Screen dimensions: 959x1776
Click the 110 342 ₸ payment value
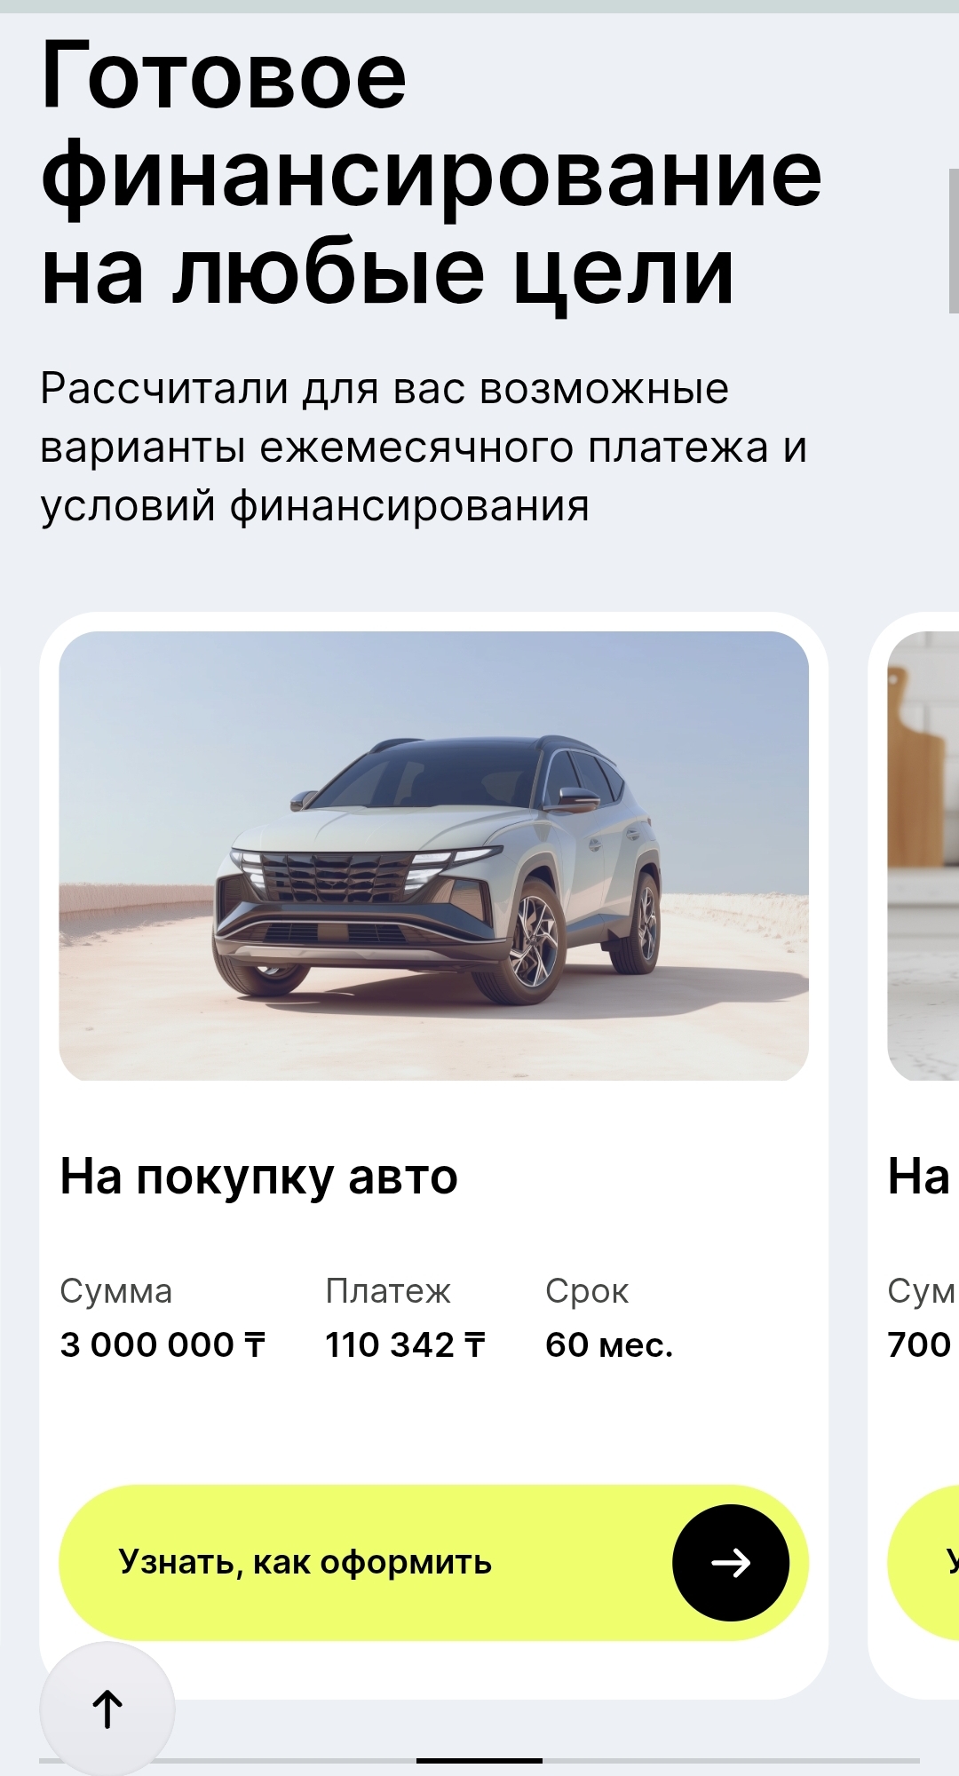coord(406,1344)
